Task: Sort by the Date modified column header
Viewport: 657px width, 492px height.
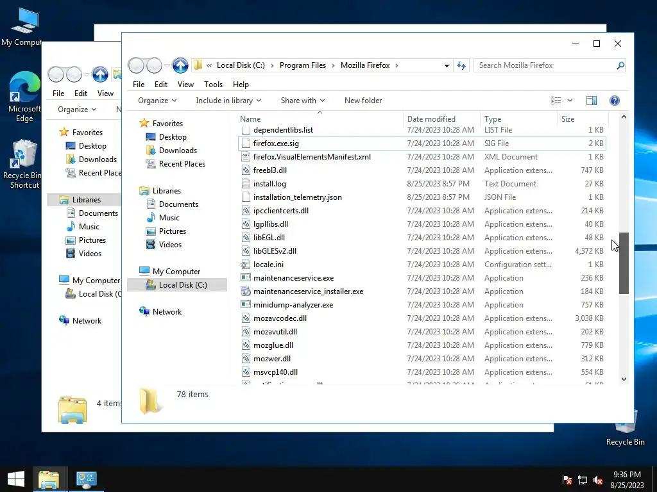Action: click(x=442, y=119)
